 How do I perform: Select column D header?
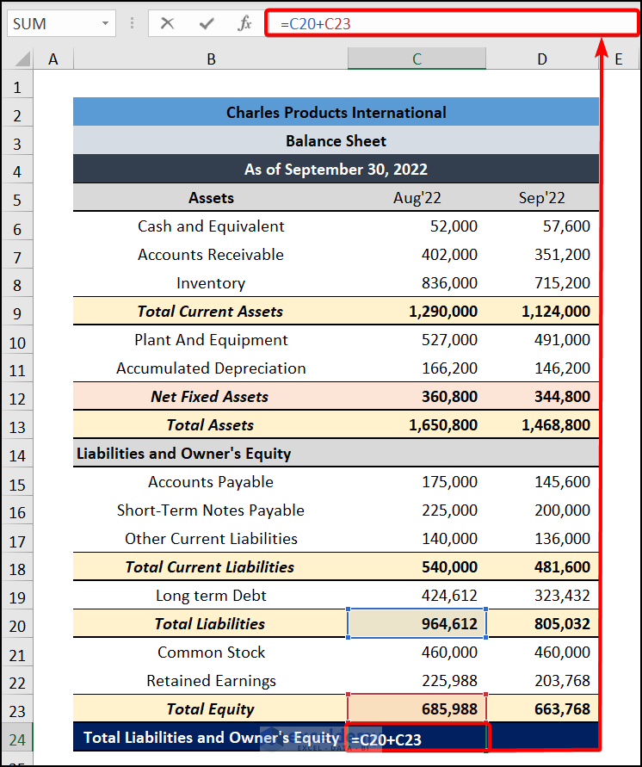click(x=542, y=59)
